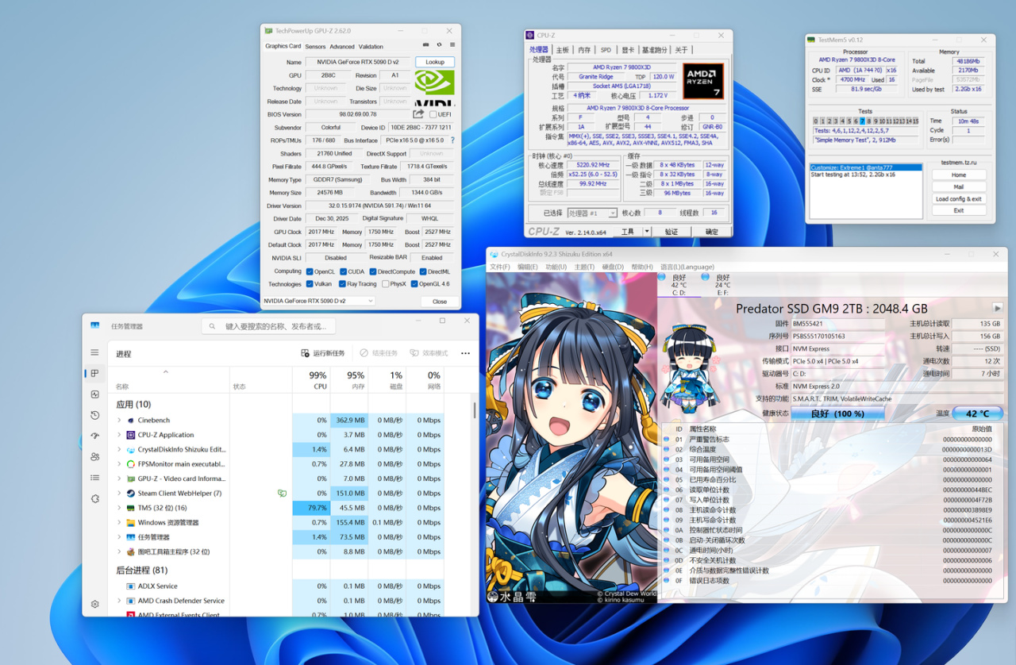Expand the TM5 (32 位) process row
1016x665 pixels.
click(119, 508)
